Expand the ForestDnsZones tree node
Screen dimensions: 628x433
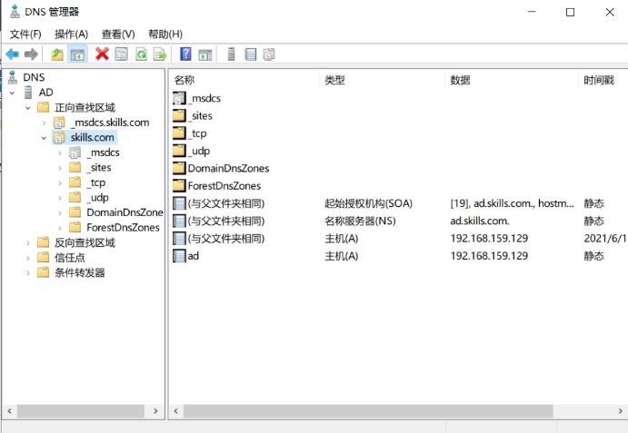click(x=60, y=228)
